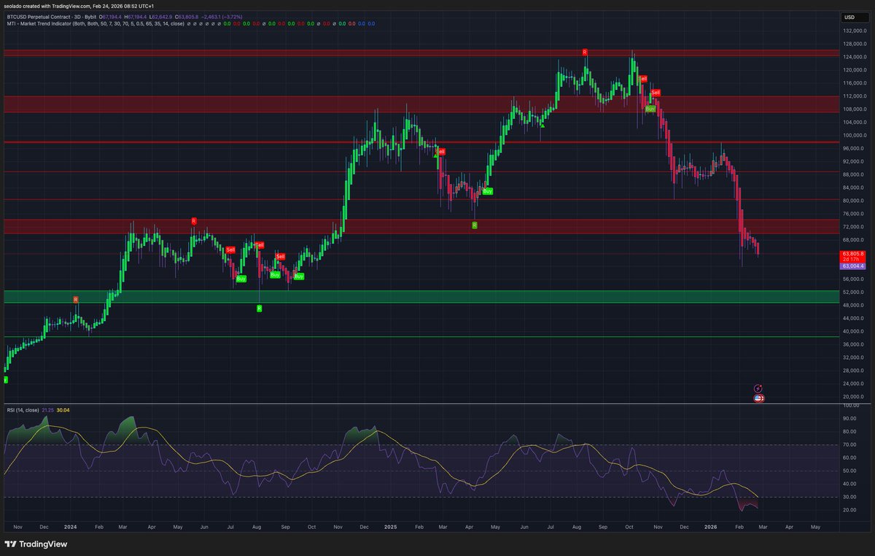Click the May label at the right end of the time axis
The height and width of the screenshot is (556, 875).
pyautogui.click(x=815, y=525)
